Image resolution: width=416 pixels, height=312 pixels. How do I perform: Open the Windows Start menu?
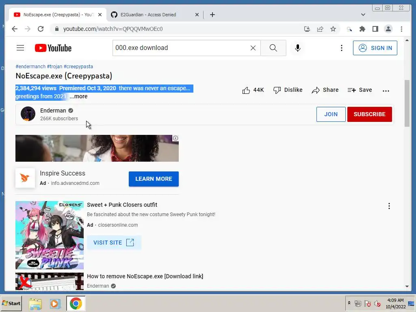point(11,303)
